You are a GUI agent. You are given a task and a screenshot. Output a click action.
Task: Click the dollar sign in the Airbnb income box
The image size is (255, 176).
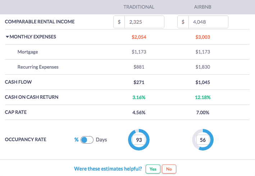(183, 22)
